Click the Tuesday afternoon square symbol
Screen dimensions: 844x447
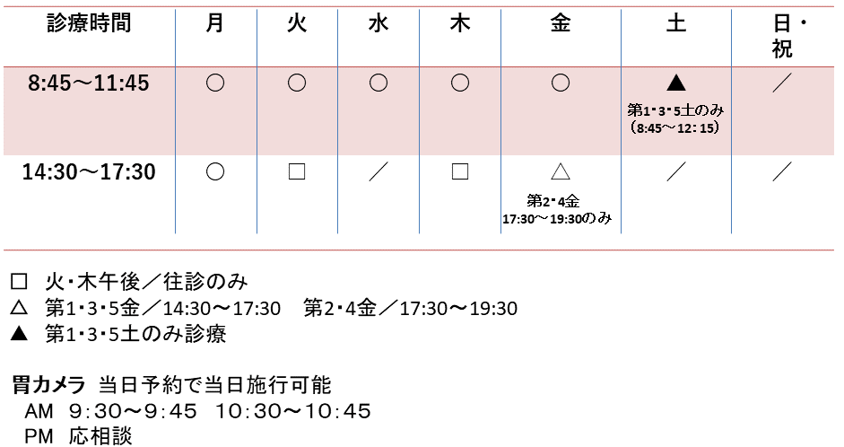click(297, 171)
